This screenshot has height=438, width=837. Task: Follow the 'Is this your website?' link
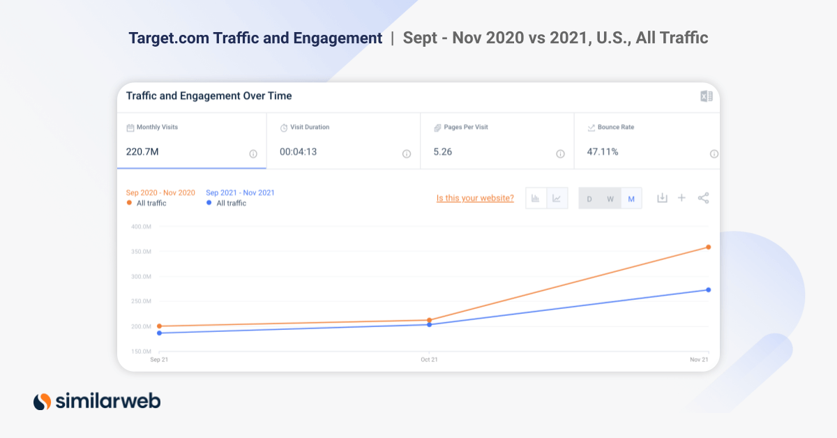(475, 198)
